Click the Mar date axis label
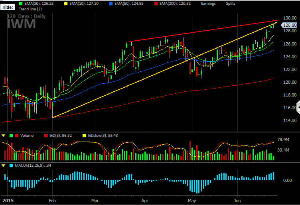This screenshot has height=205, width=300. tap(95, 201)
